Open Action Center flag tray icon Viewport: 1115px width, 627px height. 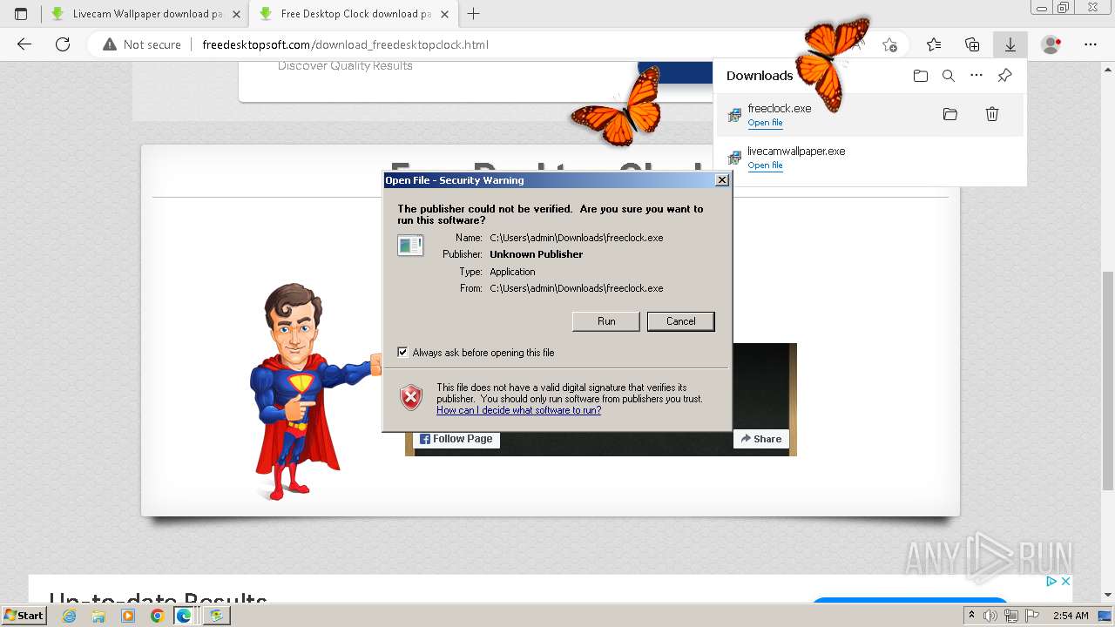(x=1032, y=616)
